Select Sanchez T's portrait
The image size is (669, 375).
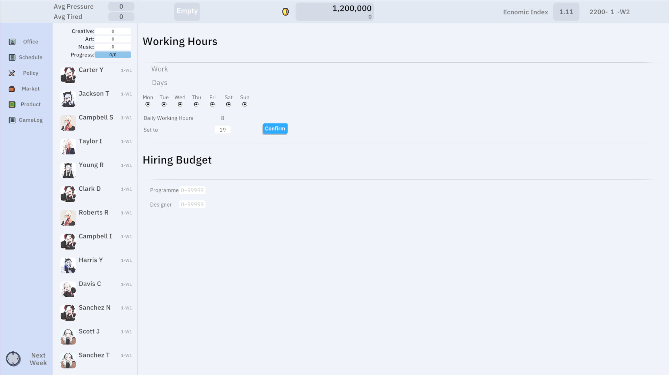68,360
